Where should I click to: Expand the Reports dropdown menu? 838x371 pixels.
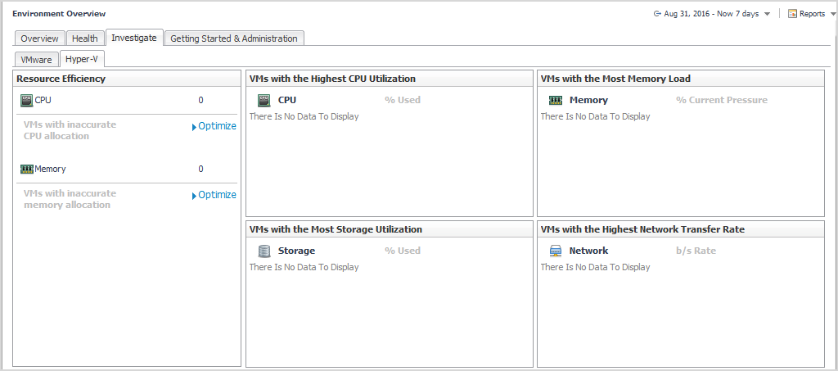pyautogui.click(x=831, y=14)
